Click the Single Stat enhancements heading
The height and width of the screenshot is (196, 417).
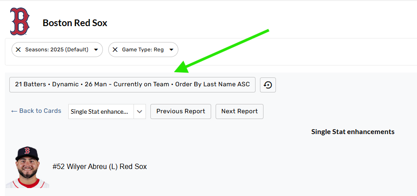click(x=353, y=132)
